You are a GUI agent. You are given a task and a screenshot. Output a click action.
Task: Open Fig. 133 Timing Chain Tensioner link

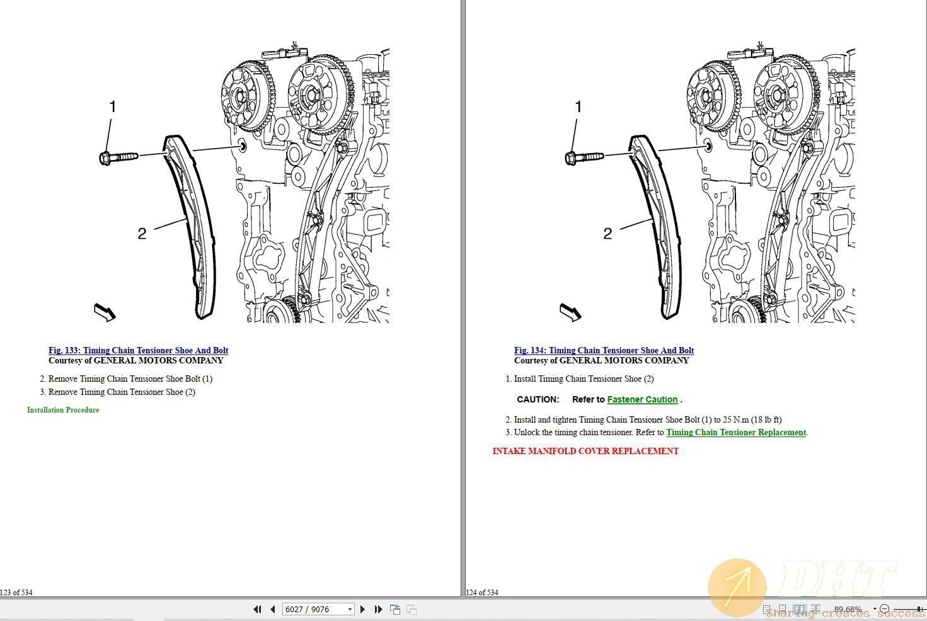138,350
